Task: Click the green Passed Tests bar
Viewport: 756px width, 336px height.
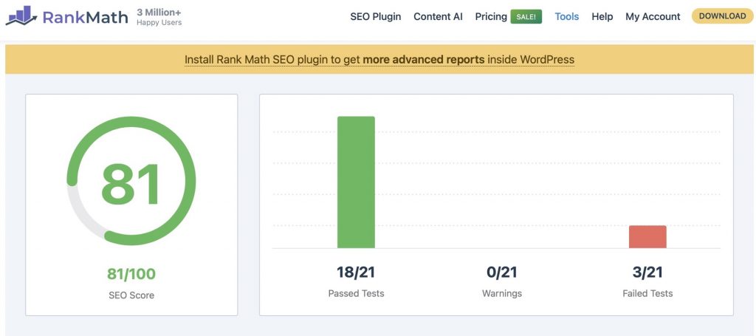Action: click(x=356, y=182)
